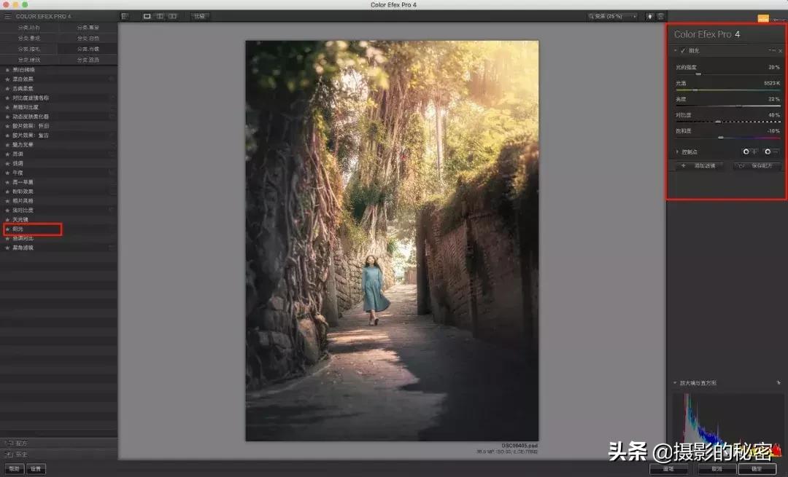Screen dimensions: 788x477
Task: Select the side-by-side preview view icon
Action: click(x=172, y=16)
